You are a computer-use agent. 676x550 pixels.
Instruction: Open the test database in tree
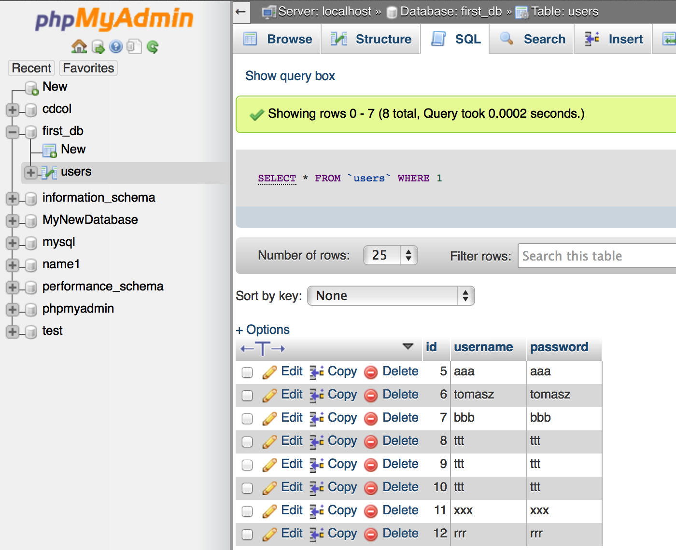point(53,331)
